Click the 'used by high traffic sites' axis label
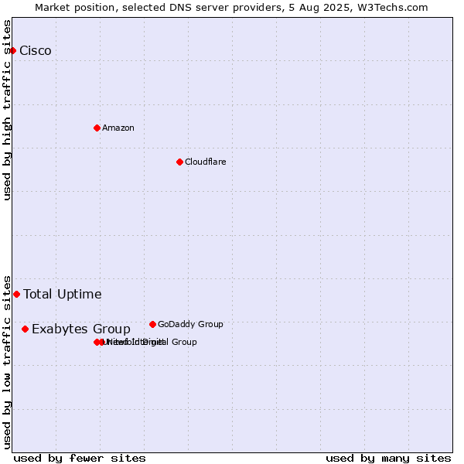464x464 pixels. tap(7, 110)
